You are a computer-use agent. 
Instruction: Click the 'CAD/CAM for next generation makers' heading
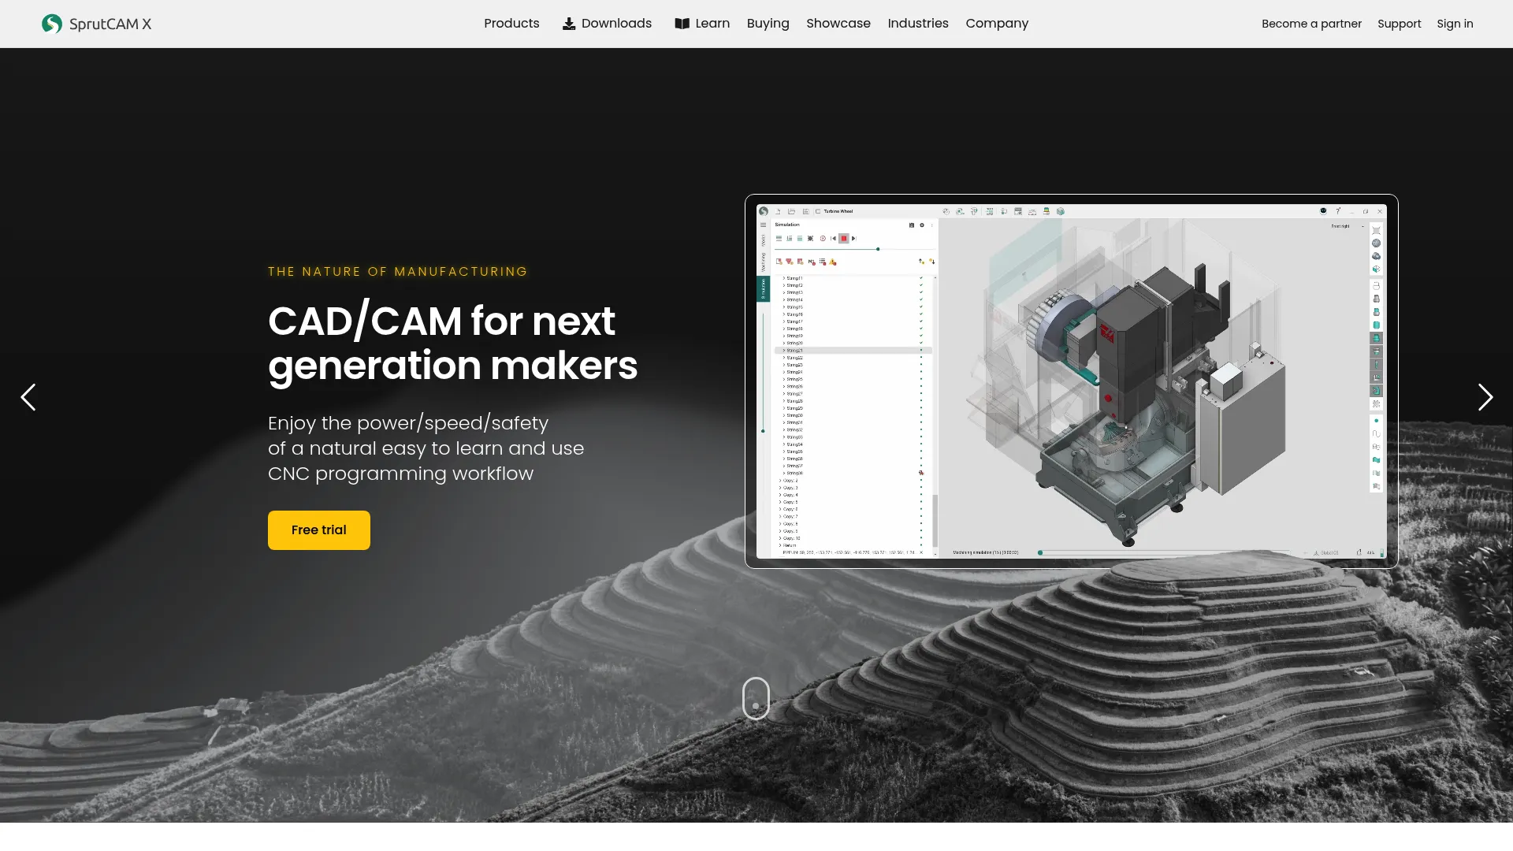453,344
